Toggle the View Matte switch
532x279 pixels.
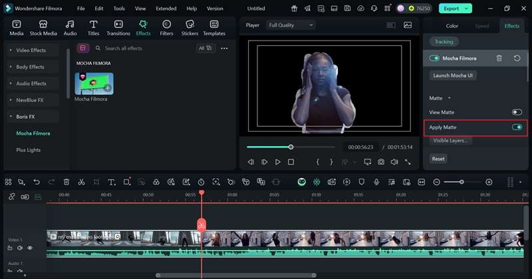(517, 112)
